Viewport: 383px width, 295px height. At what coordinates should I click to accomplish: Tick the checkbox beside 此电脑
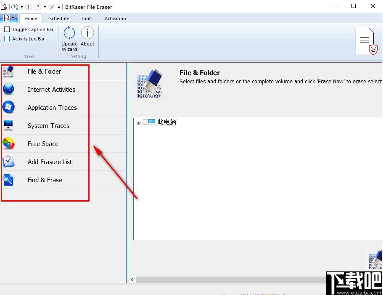pos(145,122)
